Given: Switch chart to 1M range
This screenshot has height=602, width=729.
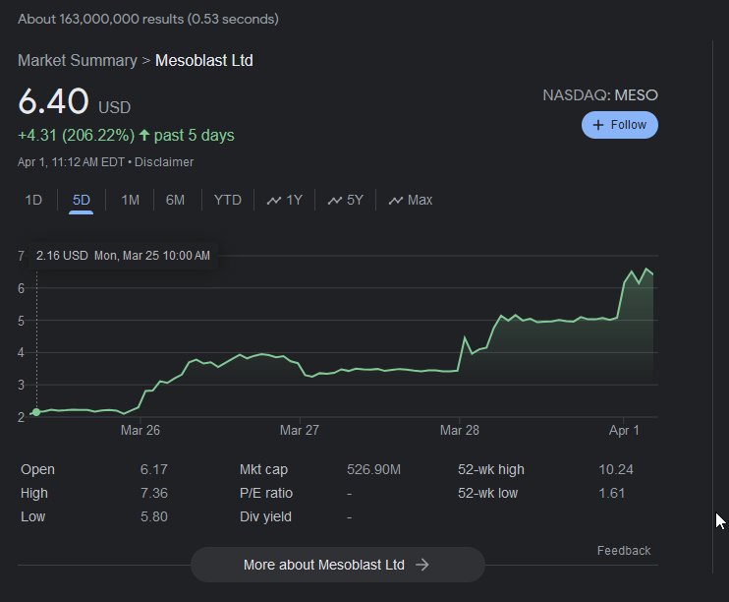Looking at the screenshot, I should click(x=130, y=201).
